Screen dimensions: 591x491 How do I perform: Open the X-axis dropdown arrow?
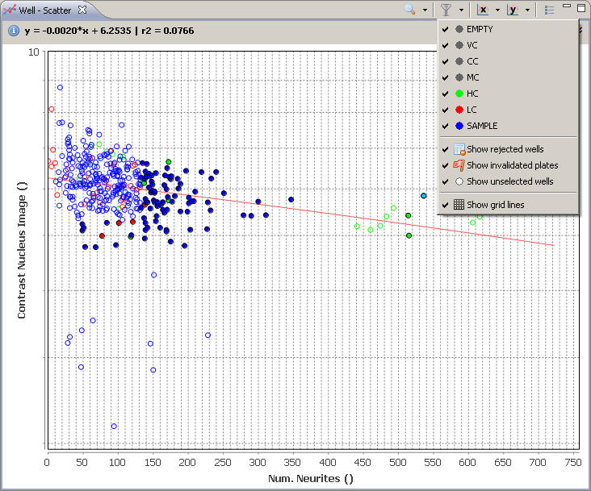[497, 10]
